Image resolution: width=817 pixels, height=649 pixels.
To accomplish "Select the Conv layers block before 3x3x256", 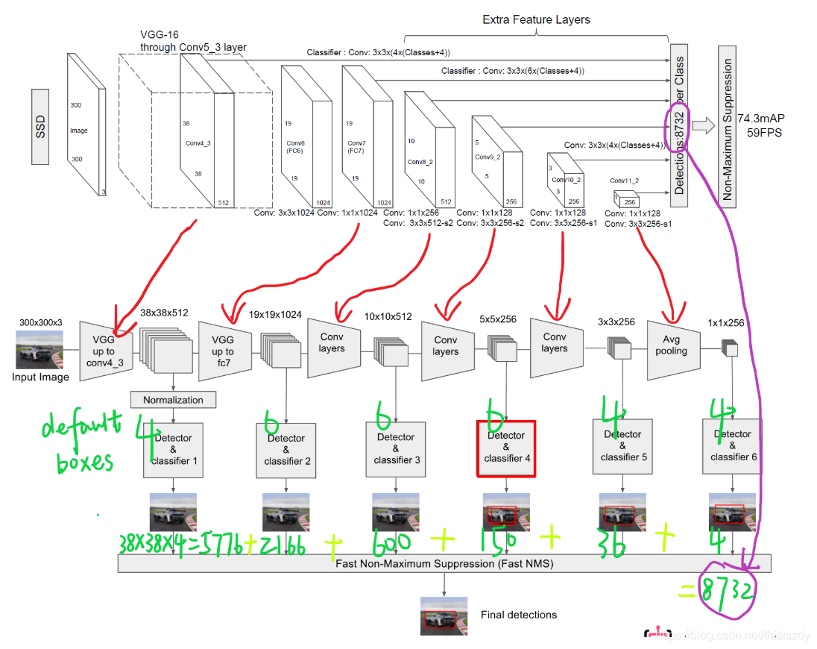I will pos(557,348).
